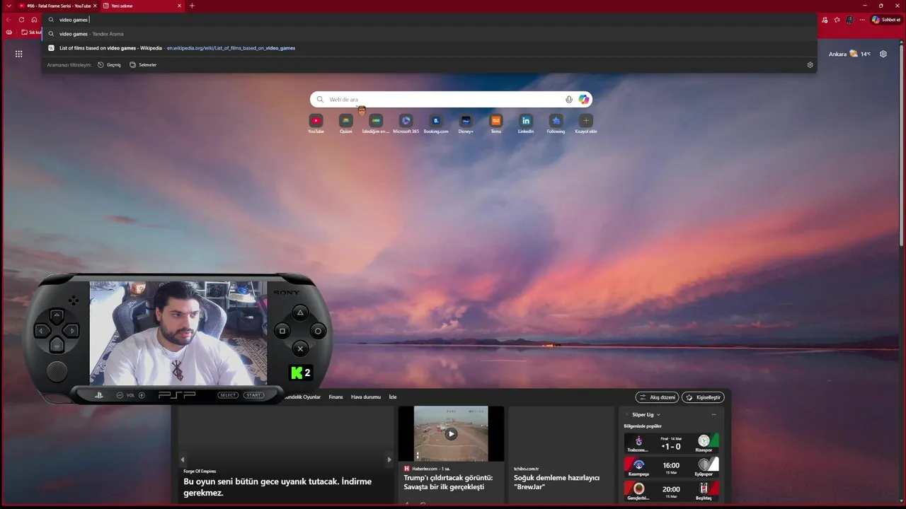Open the YouTube quick link

(x=316, y=124)
